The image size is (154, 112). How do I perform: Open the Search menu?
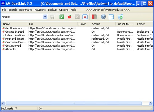[x=13, y=10]
